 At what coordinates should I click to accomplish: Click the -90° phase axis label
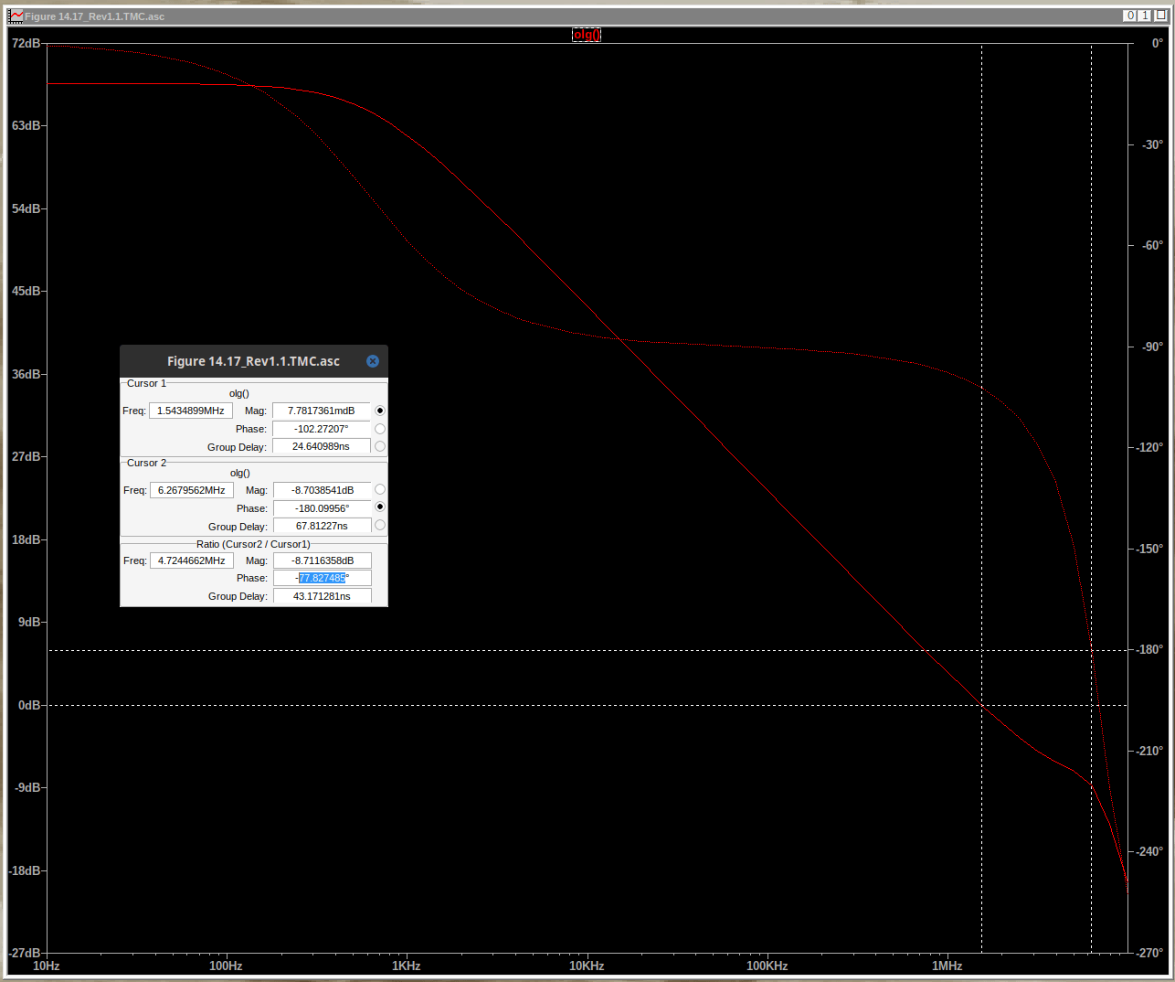click(1152, 347)
